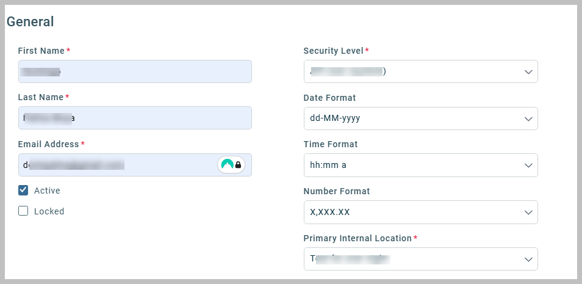Click the password manager icon in Email field
The height and width of the screenshot is (284, 582).
tap(231, 165)
